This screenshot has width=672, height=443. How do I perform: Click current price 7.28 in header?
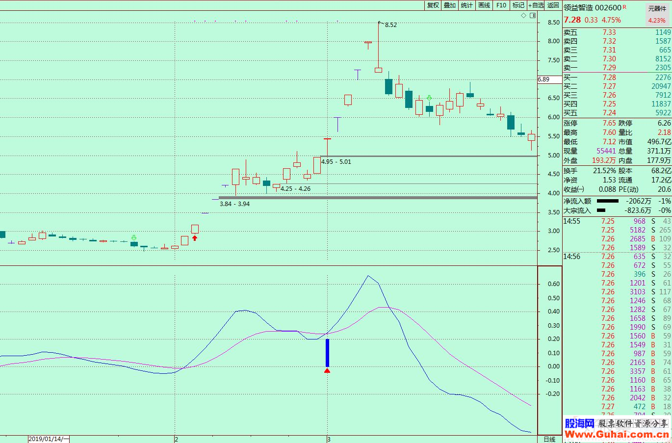[572, 20]
